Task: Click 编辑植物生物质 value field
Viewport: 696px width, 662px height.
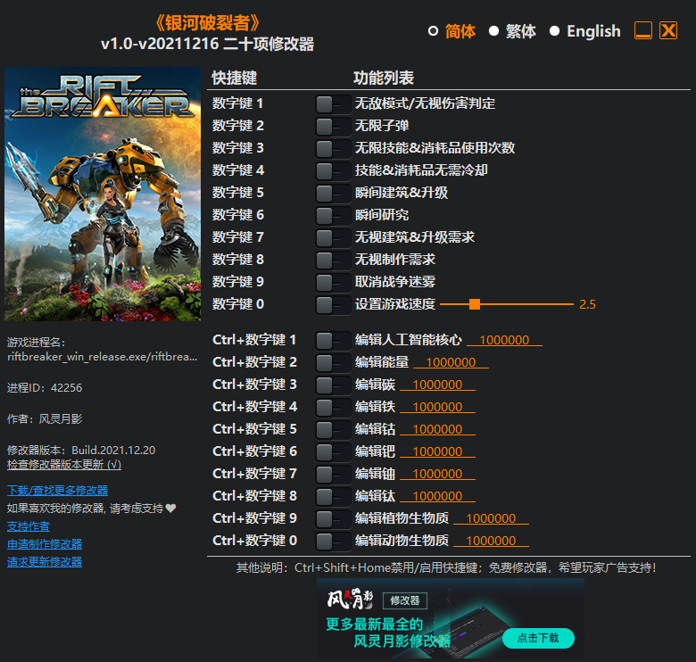Action: (x=491, y=518)
